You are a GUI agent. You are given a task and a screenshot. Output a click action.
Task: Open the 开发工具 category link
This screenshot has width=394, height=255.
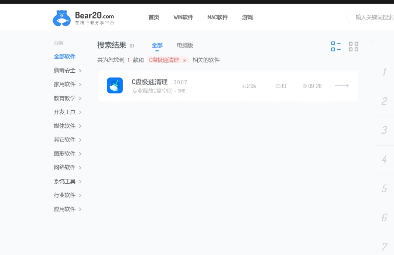[x=65, y=112]
